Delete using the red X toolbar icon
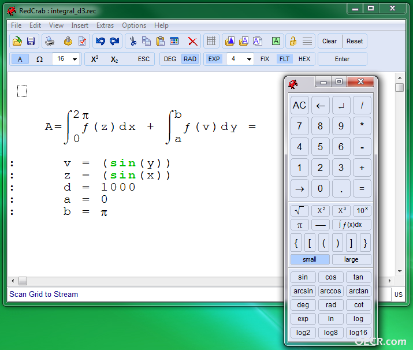 click(192, 42)
